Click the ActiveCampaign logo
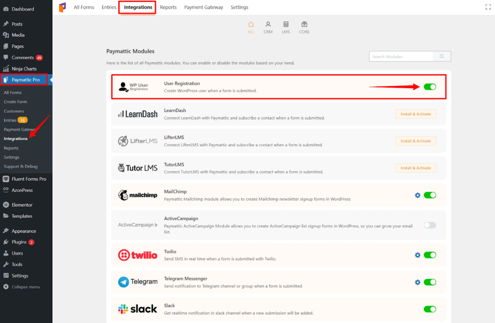 138,225
